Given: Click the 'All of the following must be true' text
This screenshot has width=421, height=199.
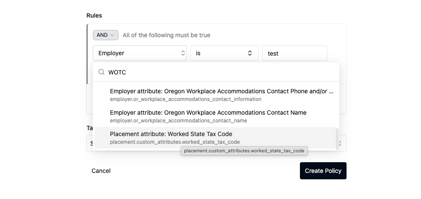Looking at the screenshot, I should tap(166, 35).
